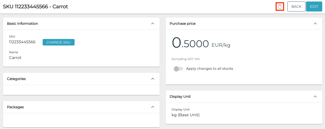This screenshot has width=325, height=129.
Task: Click the Categories header title
Action: pyautogui.click(x=16, y=79)
